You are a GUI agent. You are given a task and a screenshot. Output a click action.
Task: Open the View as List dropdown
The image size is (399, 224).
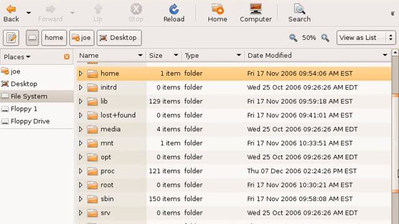tap(366, 37)
